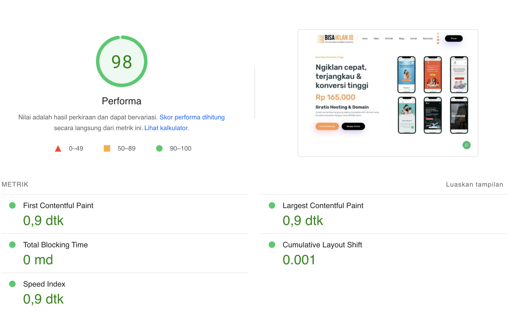Viewport: 510px width, 314px height.
Task: Click the Speed Index value 0,9 dtk
Action: tap(43, 299)
